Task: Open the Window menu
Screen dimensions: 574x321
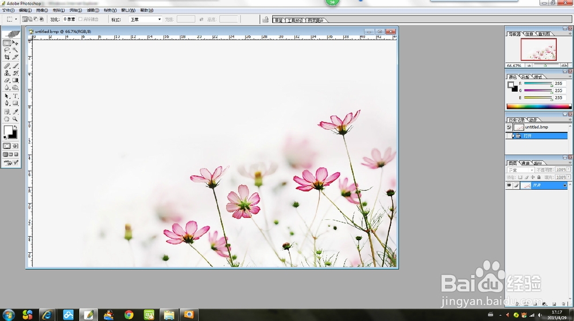Action: click(128, 10)
